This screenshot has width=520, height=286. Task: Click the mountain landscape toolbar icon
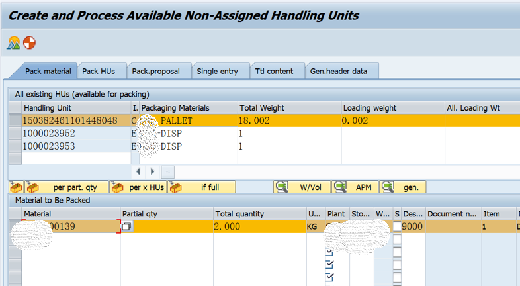(14, 43)
